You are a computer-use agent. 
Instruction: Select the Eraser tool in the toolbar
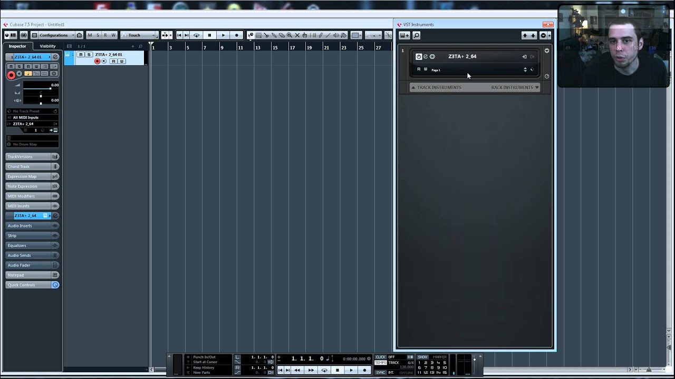click(x=282, y=35)
